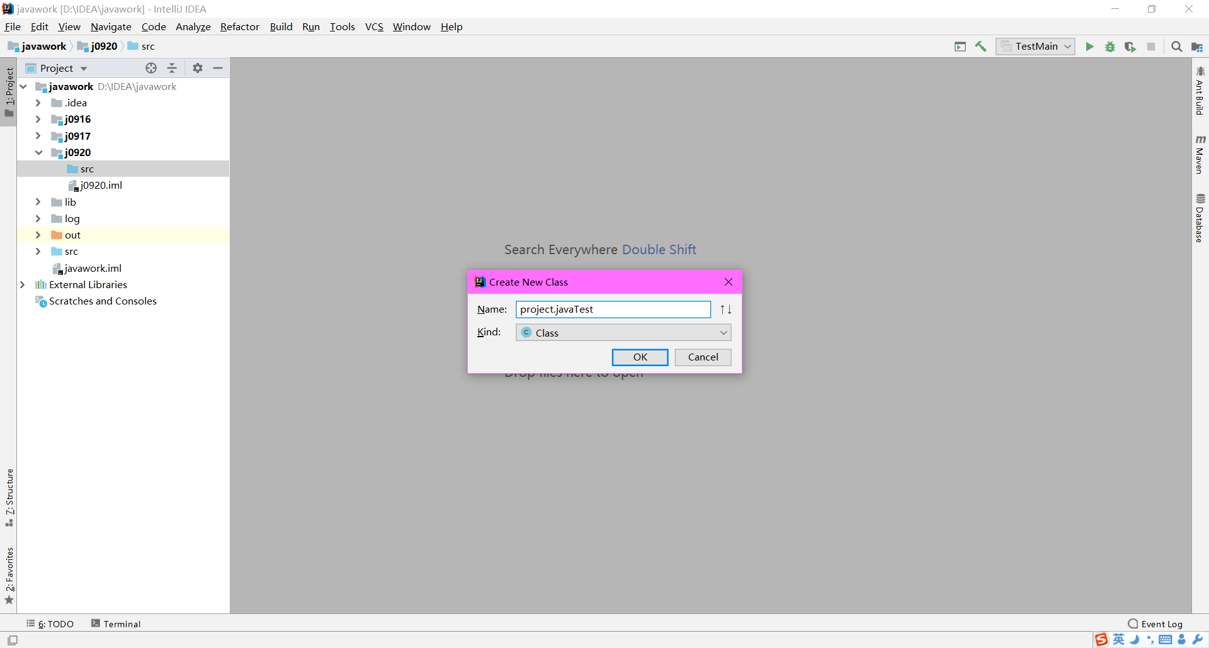
Task: Collapse the j0920 module
Action: tap(38, 152)
